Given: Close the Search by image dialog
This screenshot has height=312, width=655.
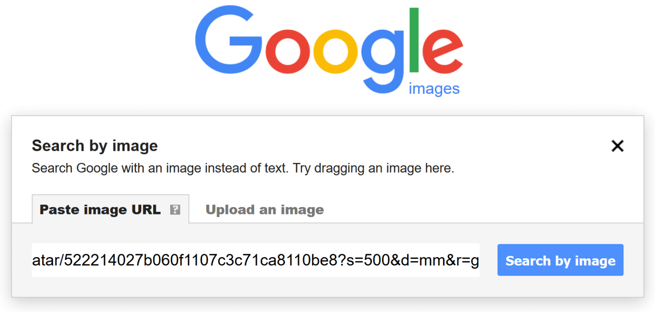Looking at the screenshot, I should pos(617,146).
